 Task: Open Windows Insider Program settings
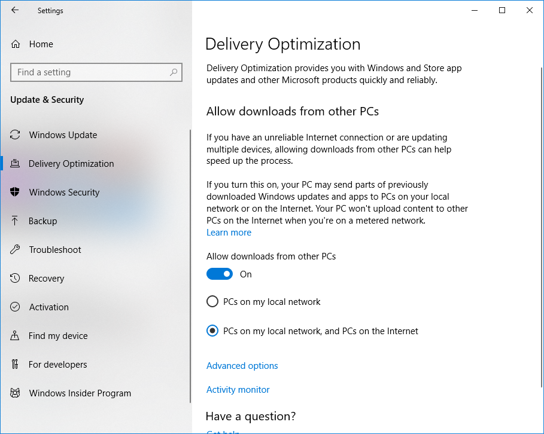pyautogui.click(x=95, y=393)
